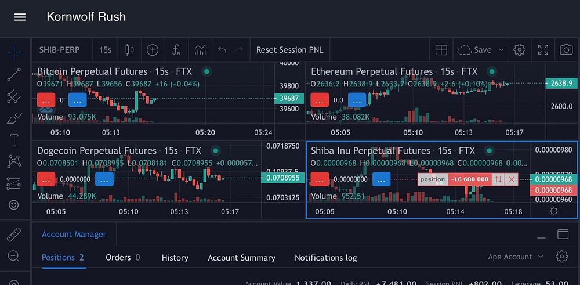Select the brush drawing tool

[x=14, y=118]
